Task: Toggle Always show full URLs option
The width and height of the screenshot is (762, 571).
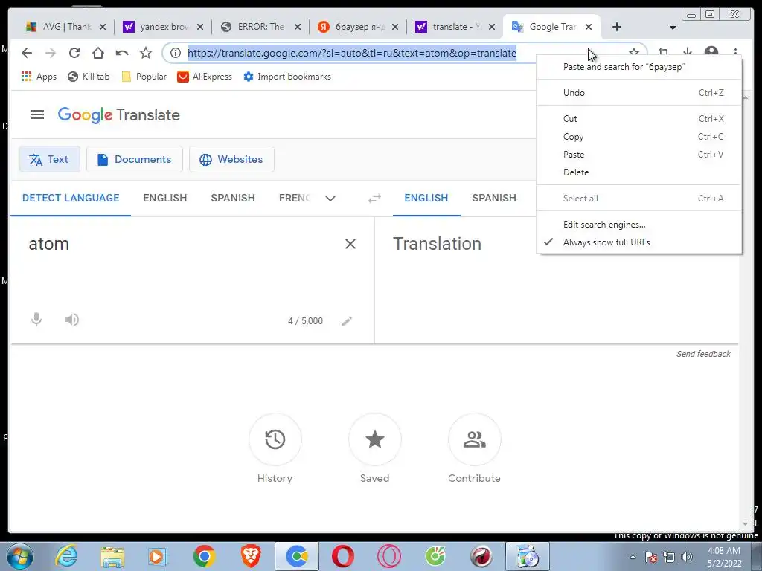Action: pos(639,242)
